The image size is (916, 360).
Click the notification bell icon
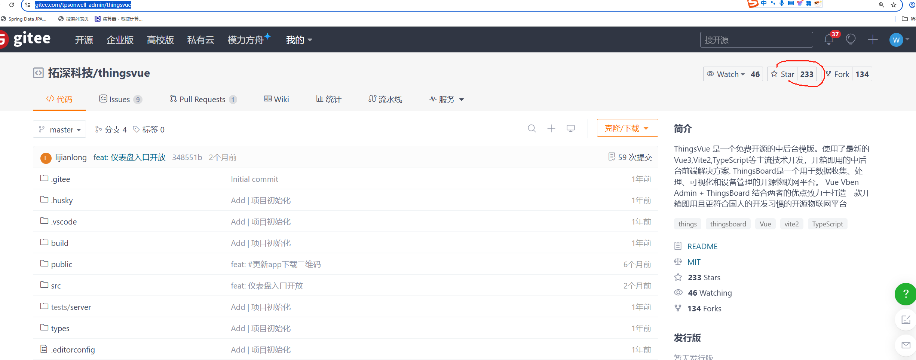[x=829, y=39]
